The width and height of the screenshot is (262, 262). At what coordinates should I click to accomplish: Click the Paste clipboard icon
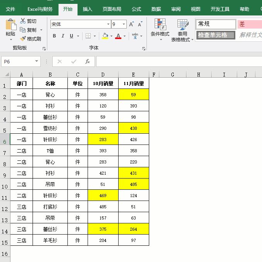click(x=11, y=24)
